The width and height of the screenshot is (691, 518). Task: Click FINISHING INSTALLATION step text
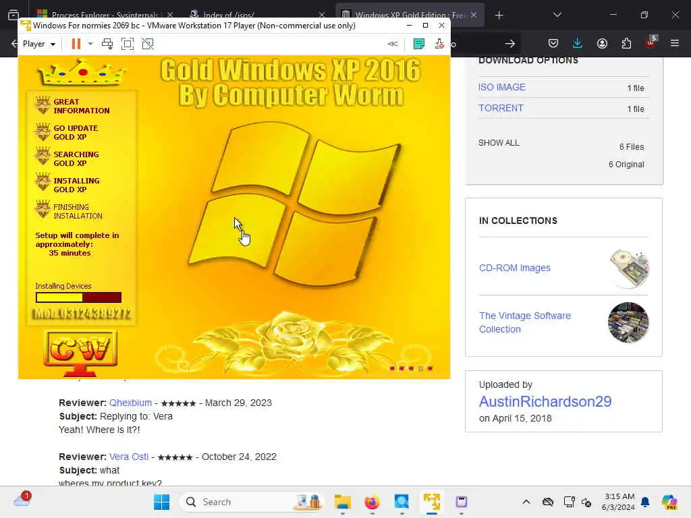click(x=78, y=211)
